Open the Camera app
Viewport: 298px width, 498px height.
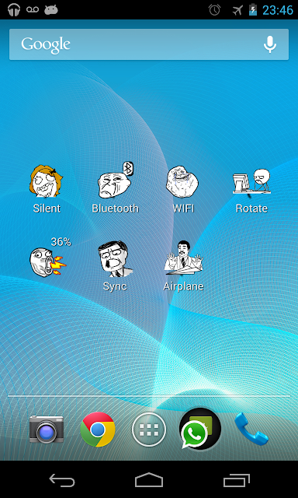[x=47, y=430]
